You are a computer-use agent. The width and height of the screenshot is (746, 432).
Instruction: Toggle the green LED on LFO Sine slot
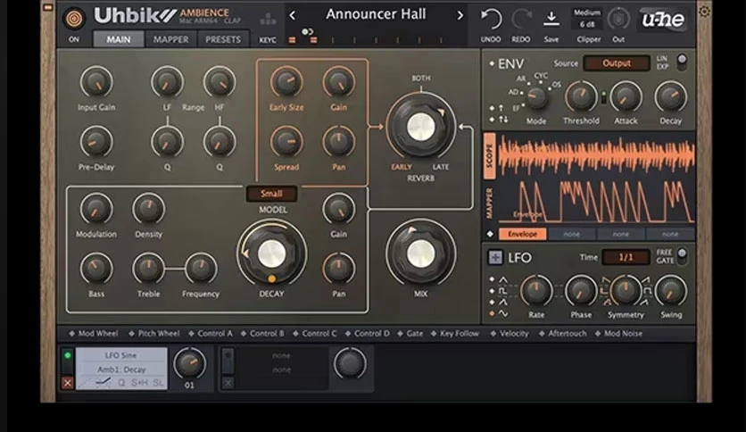(68, 355)
